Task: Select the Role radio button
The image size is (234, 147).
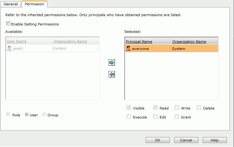Action: [8, 114]
